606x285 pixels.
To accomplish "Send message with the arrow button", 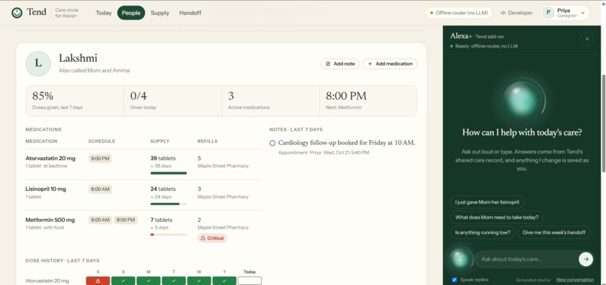I will [x=586, y=259].
